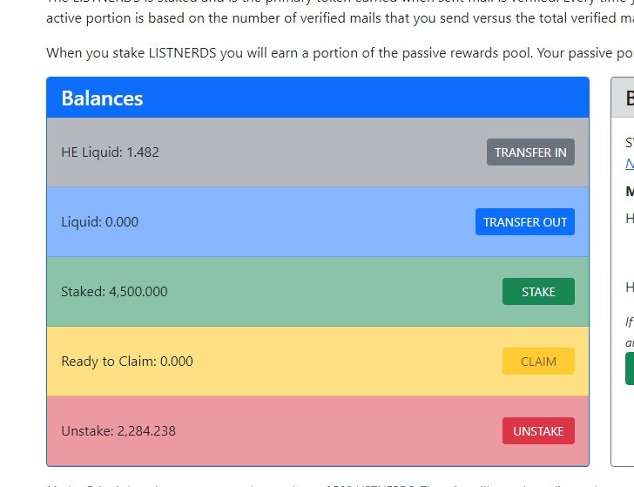The width and height of the screenshot is (634, 487).
Task: Click the passive rewards pool paragraph
Action: point(340,53)
